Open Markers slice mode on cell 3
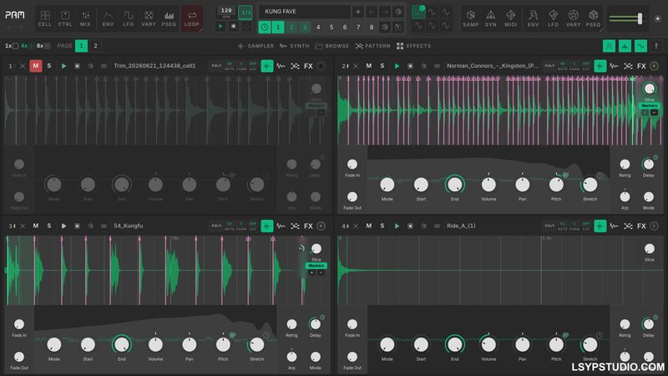The width and height of the screenshot is (668, 376). click(316, 266)
